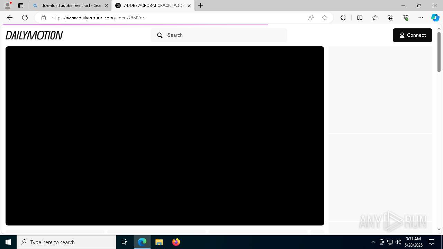
Task: Open Microsoft Edge taskbar icon
Action: click(x=142, y=242)
